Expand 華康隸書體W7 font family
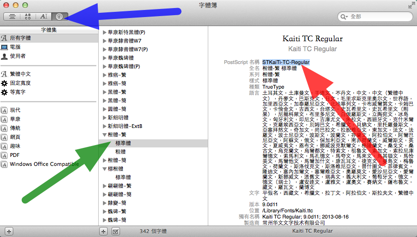The height and width of the screenshot is (237, 417). point(104,41)
